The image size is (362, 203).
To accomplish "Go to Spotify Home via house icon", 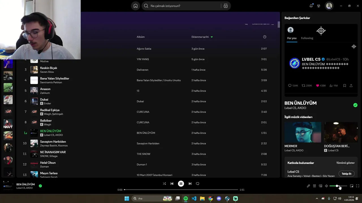I will [x=135, y=6].
